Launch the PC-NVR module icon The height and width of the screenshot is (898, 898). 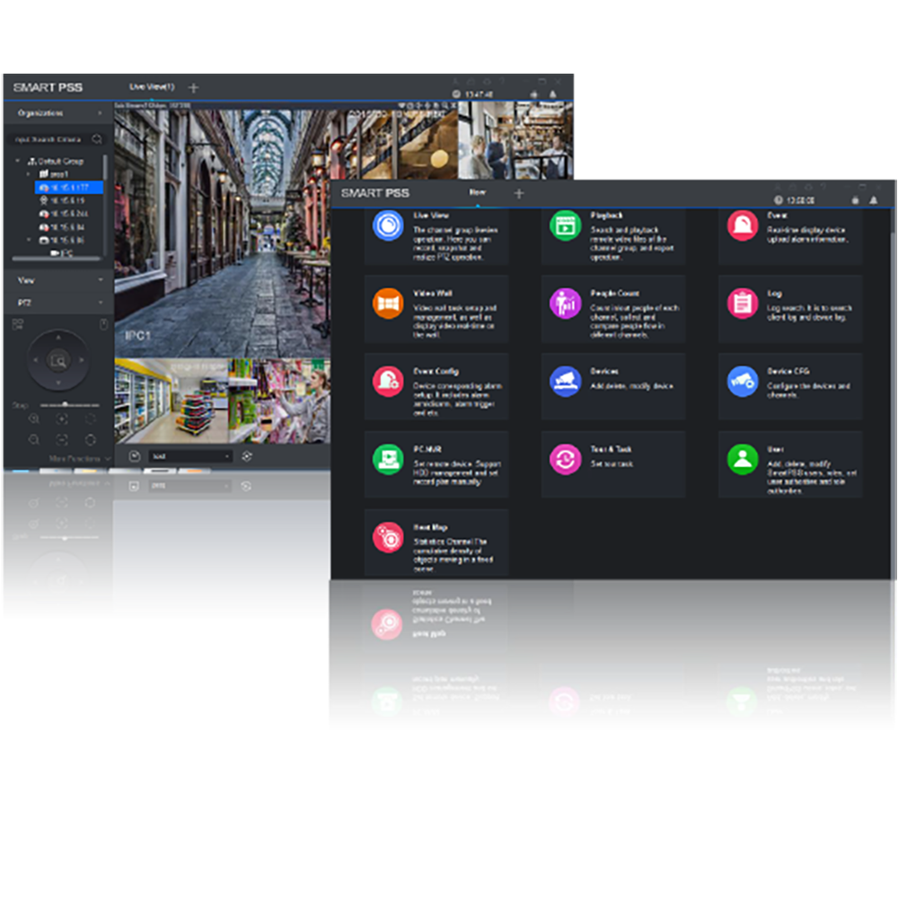[388, 459]
